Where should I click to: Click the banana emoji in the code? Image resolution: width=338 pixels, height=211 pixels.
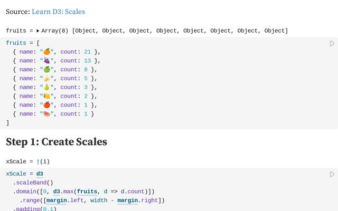pyautogui.click(x=47, y=79)
